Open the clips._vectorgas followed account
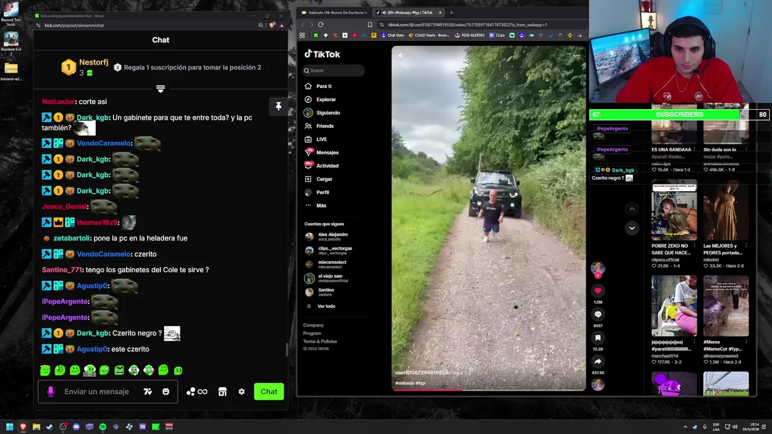The height and width of the screenshot is (434, 772). pos(329,250)
